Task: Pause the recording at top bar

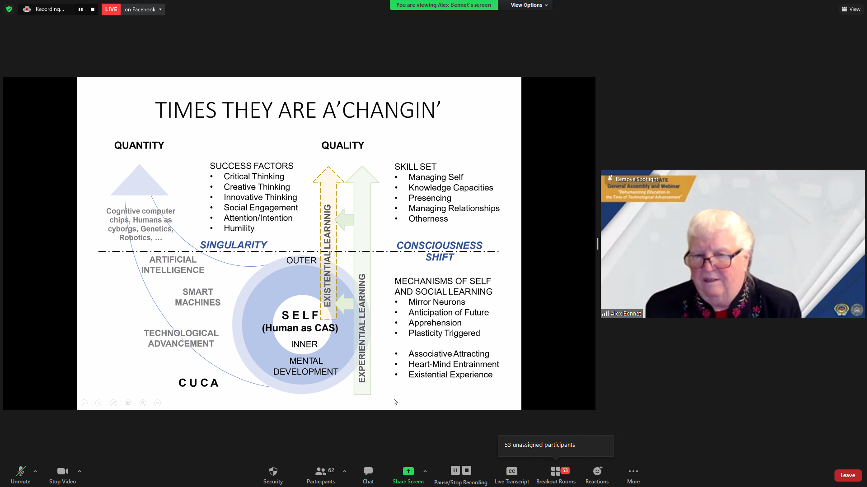Action: point(80,9)
